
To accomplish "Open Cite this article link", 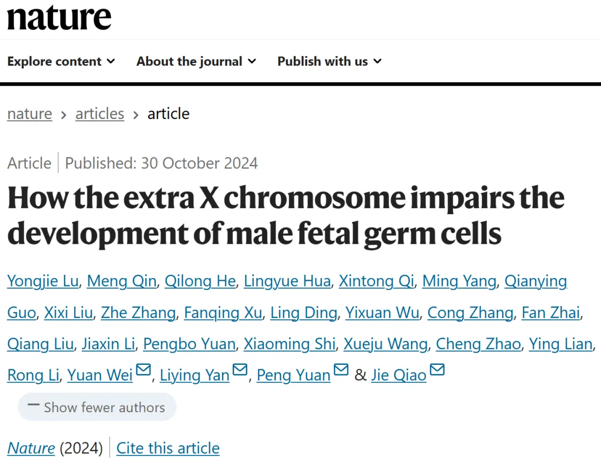I will (x=168, y=448).
